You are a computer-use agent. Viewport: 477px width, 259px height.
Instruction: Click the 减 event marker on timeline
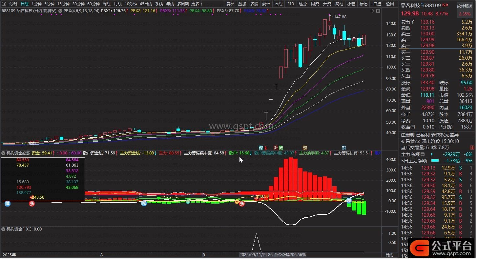(281, 148)
